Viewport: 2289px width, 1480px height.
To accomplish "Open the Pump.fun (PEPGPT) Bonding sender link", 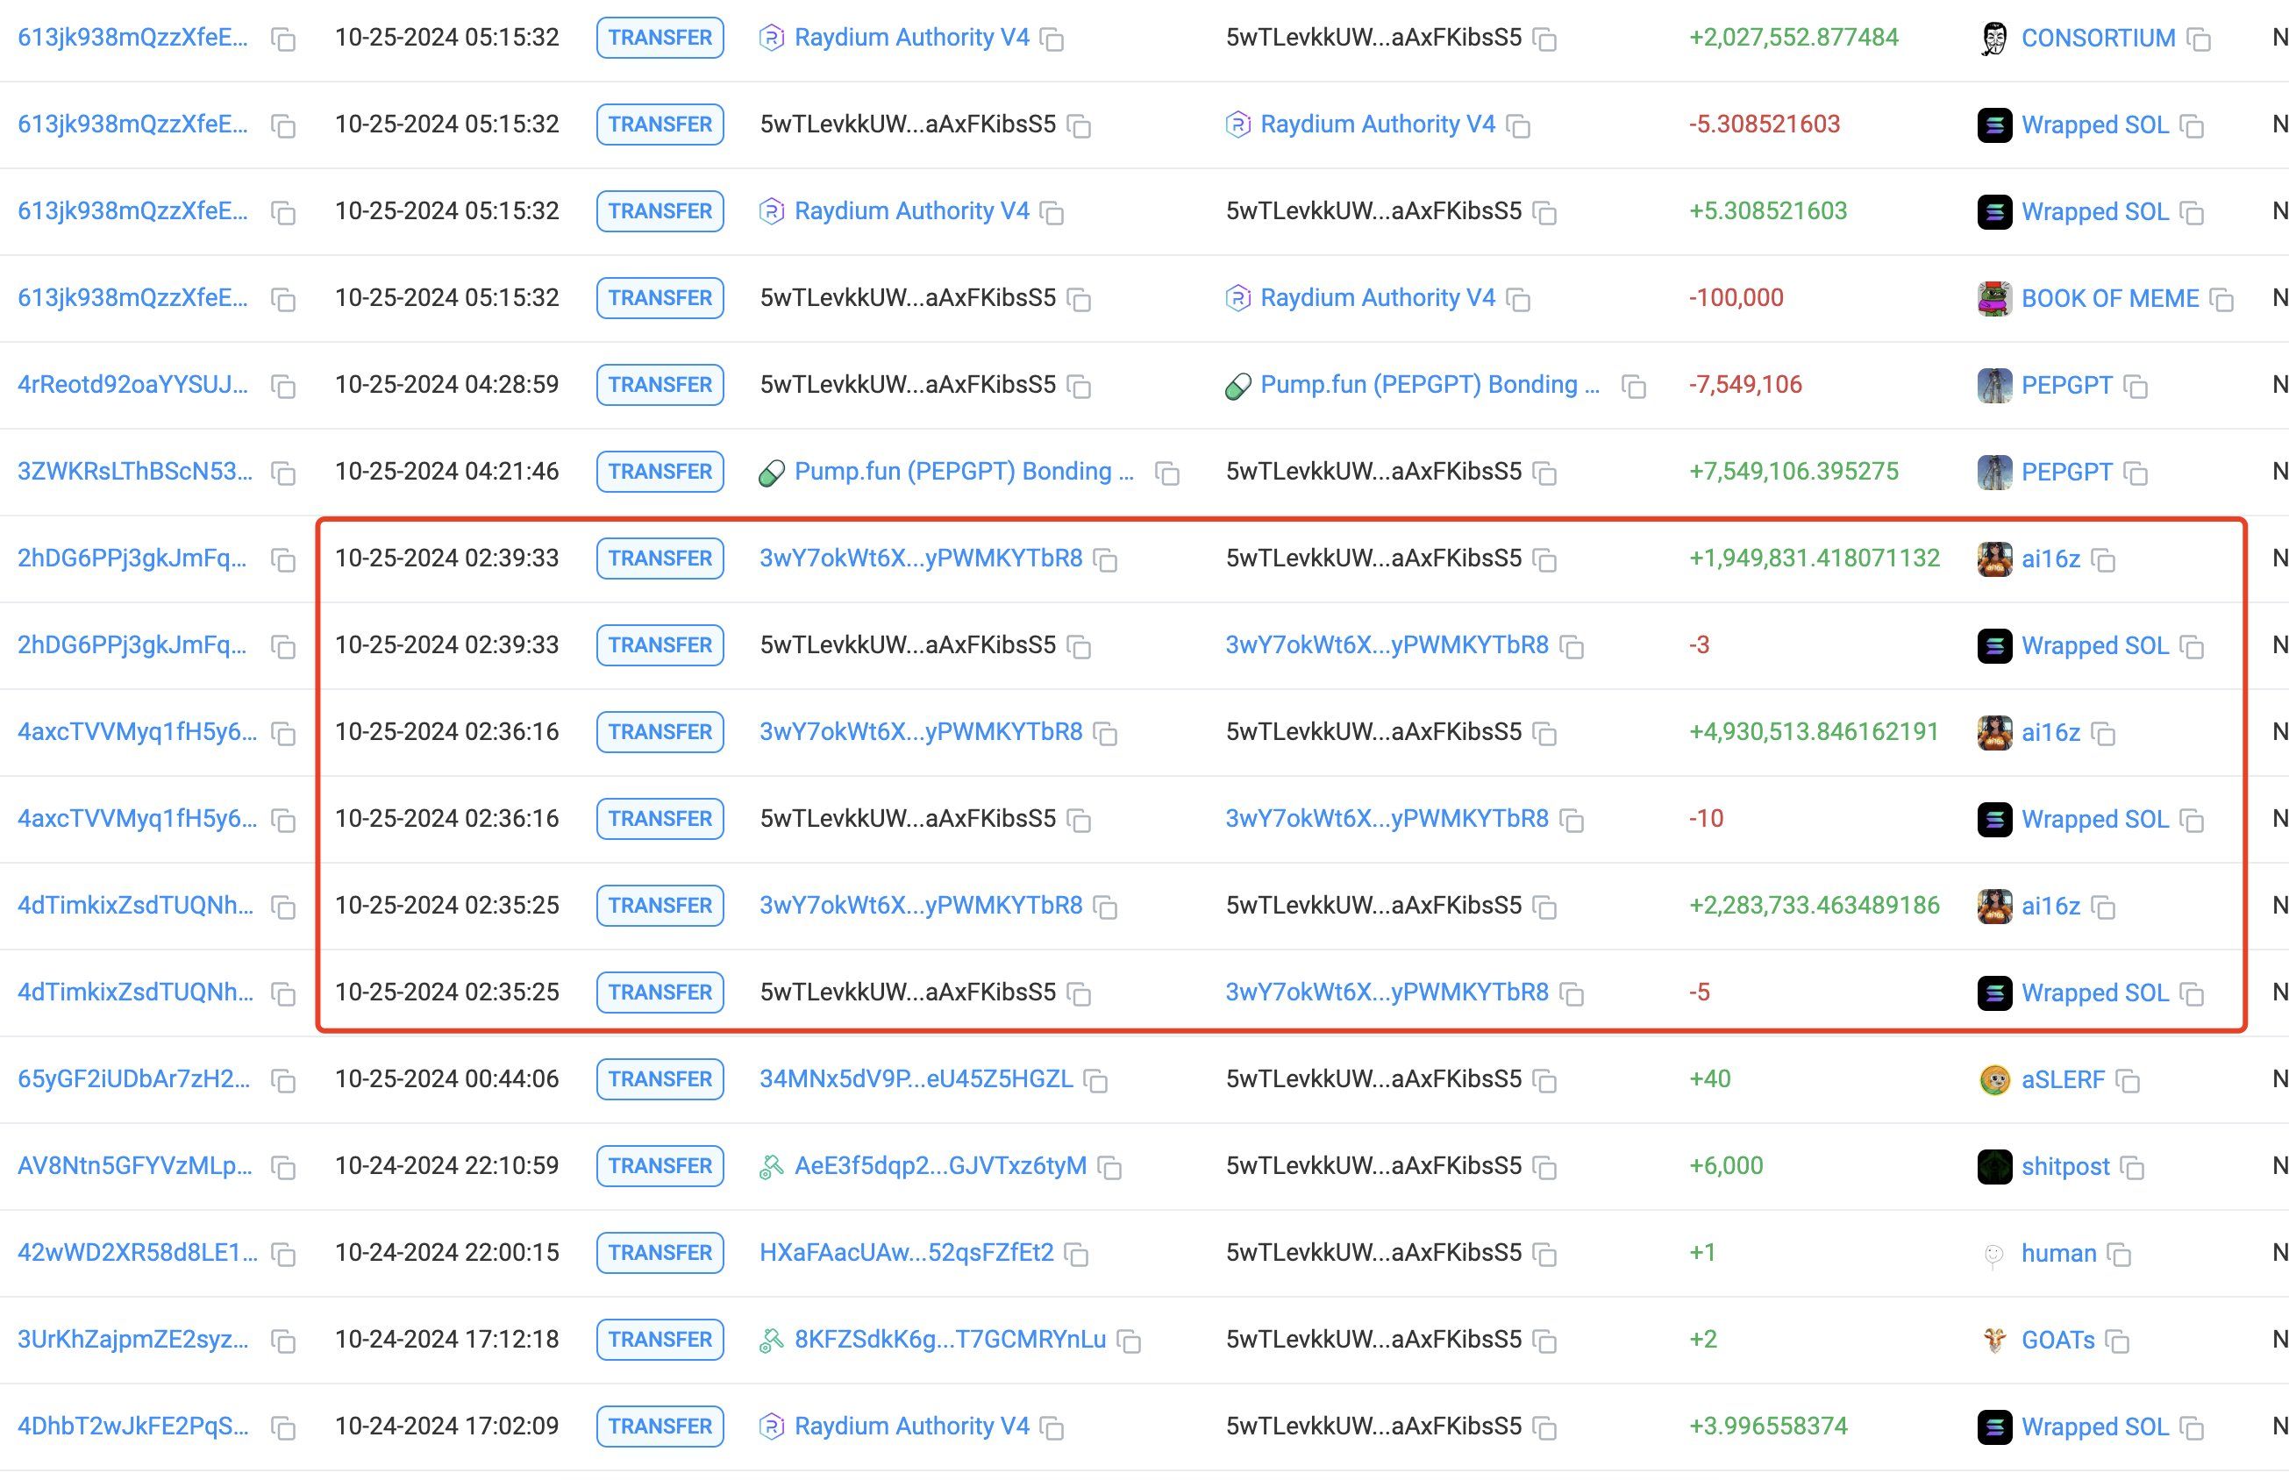I will (x=963, y=472).
